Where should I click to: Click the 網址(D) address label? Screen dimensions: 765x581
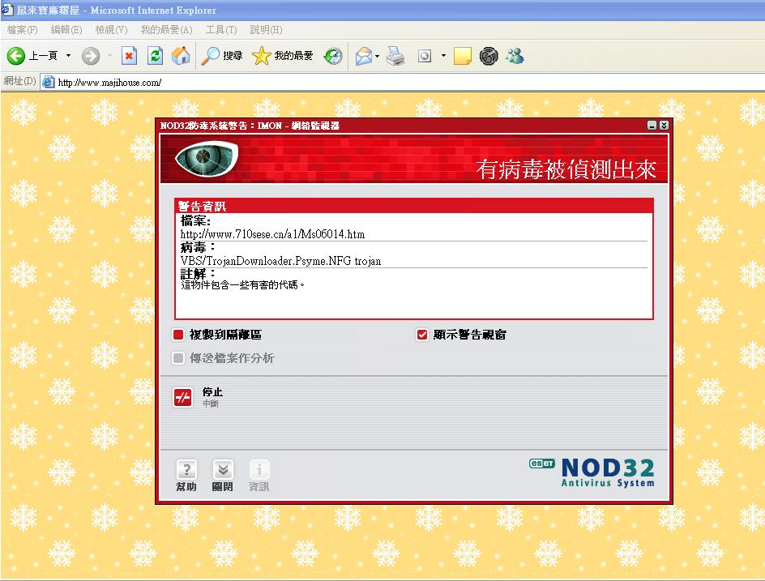pos(20,81)
